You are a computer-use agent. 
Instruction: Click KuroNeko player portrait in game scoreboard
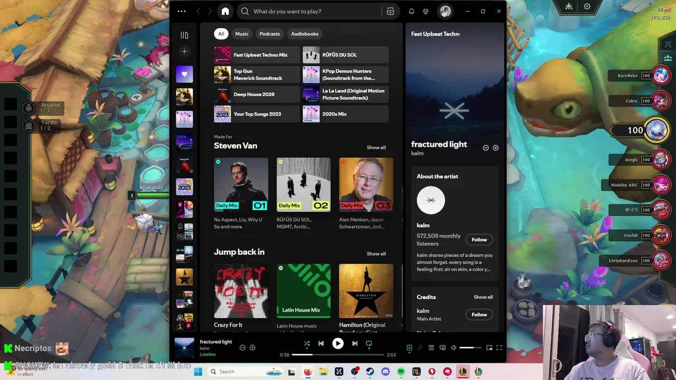(661, 75)
